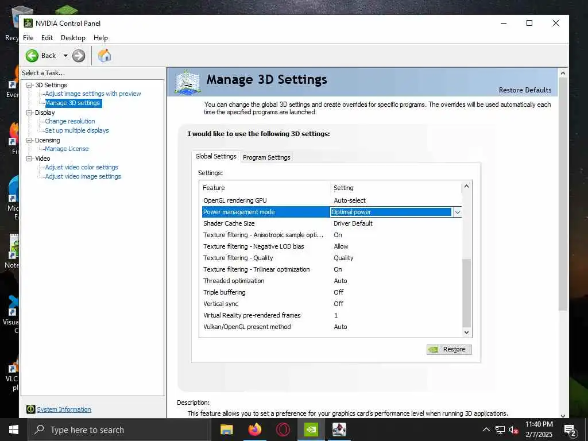Screen dimensions: 588x441
Task: Open the Back history dropdown arrow
Action: (x=65, y=56)
